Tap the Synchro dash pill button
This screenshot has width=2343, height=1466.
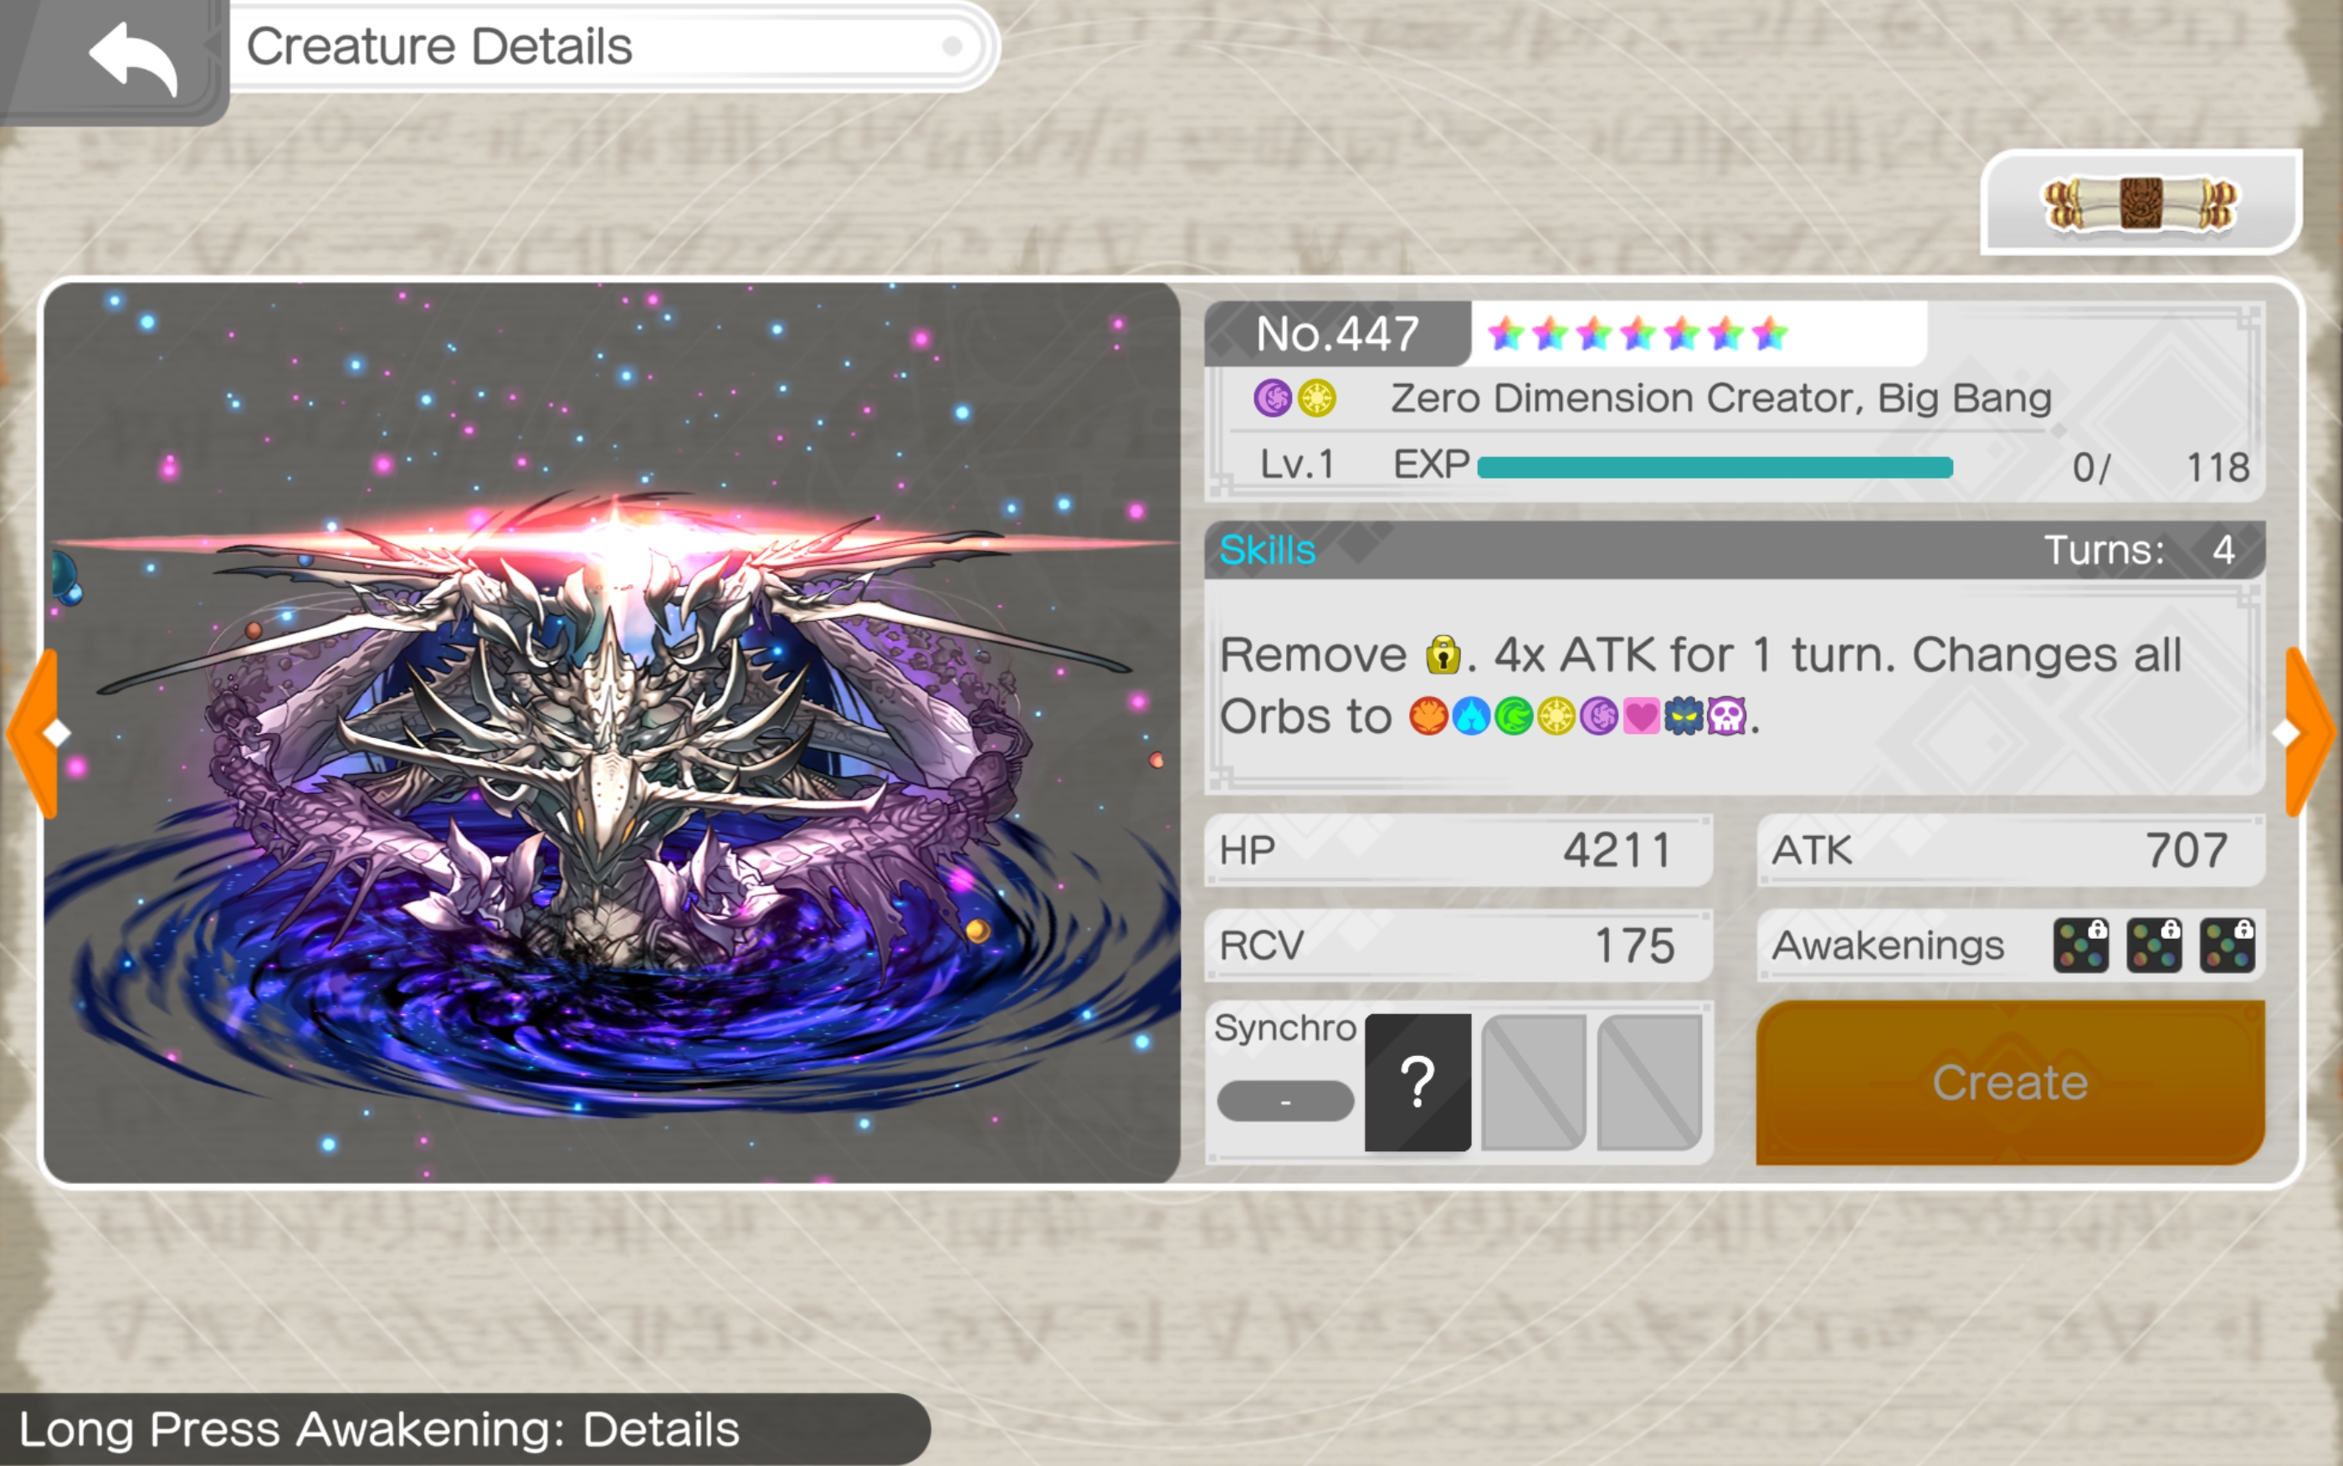1285,1101
